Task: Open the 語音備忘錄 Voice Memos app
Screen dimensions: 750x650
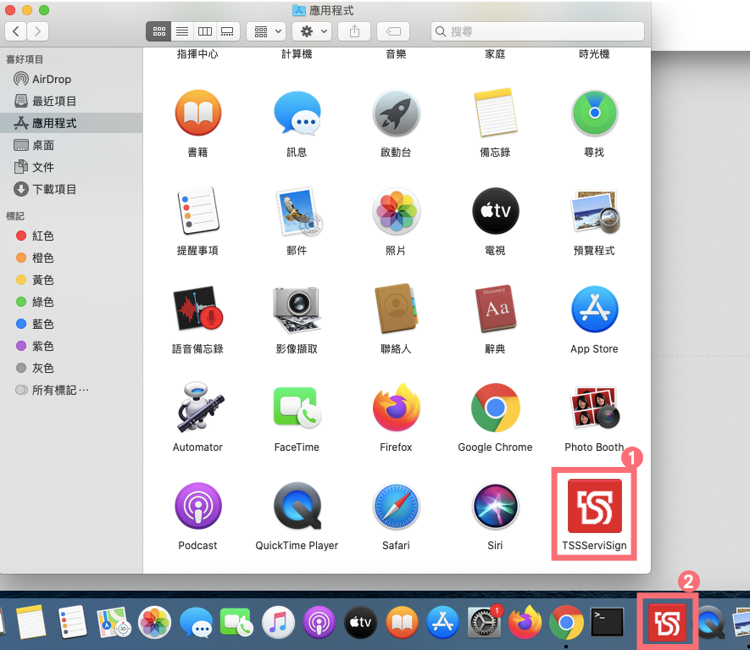Action: click(x=198, y=309)
